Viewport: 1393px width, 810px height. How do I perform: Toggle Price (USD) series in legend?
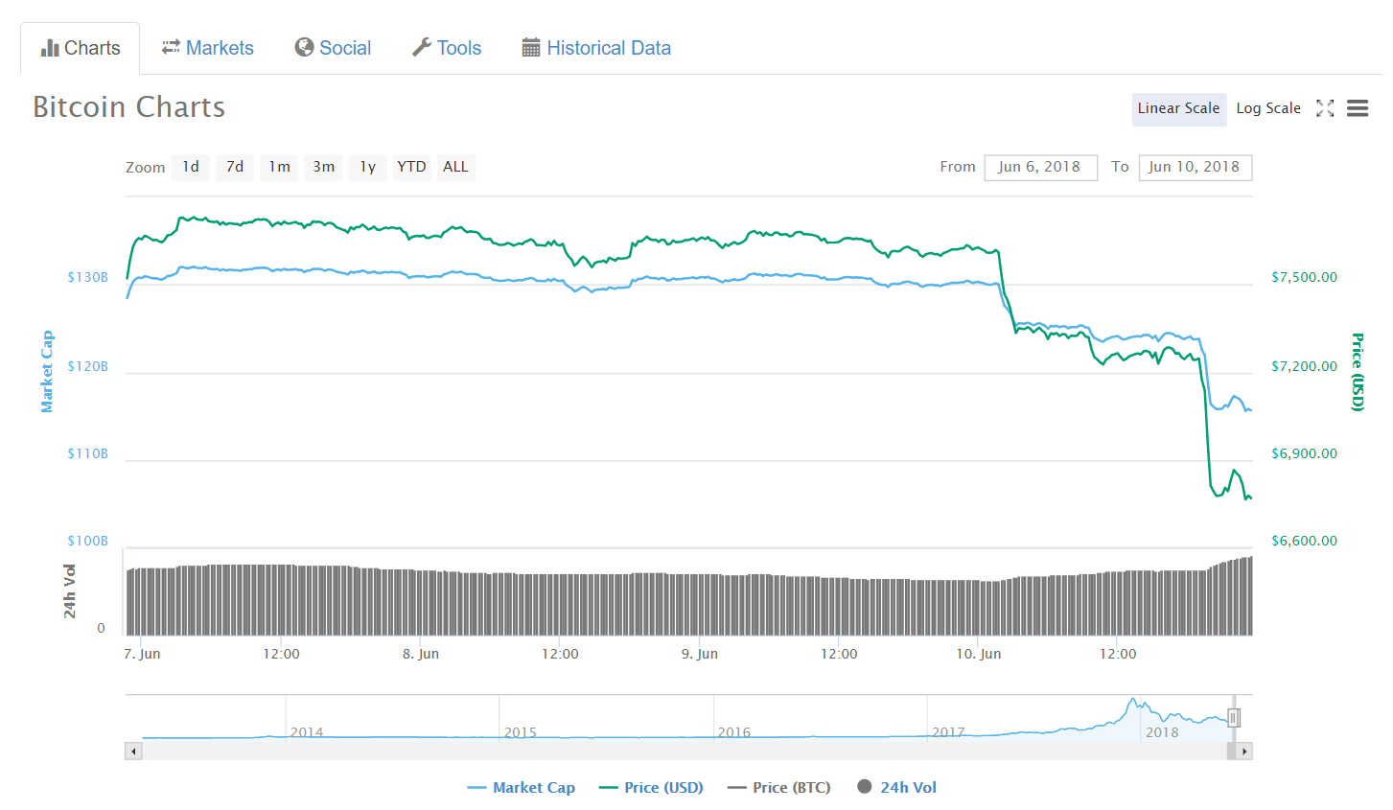(x=651, y=788)
